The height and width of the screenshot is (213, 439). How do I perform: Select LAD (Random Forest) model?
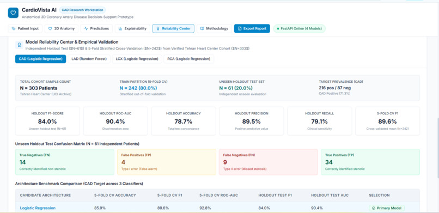click(89, 59)
